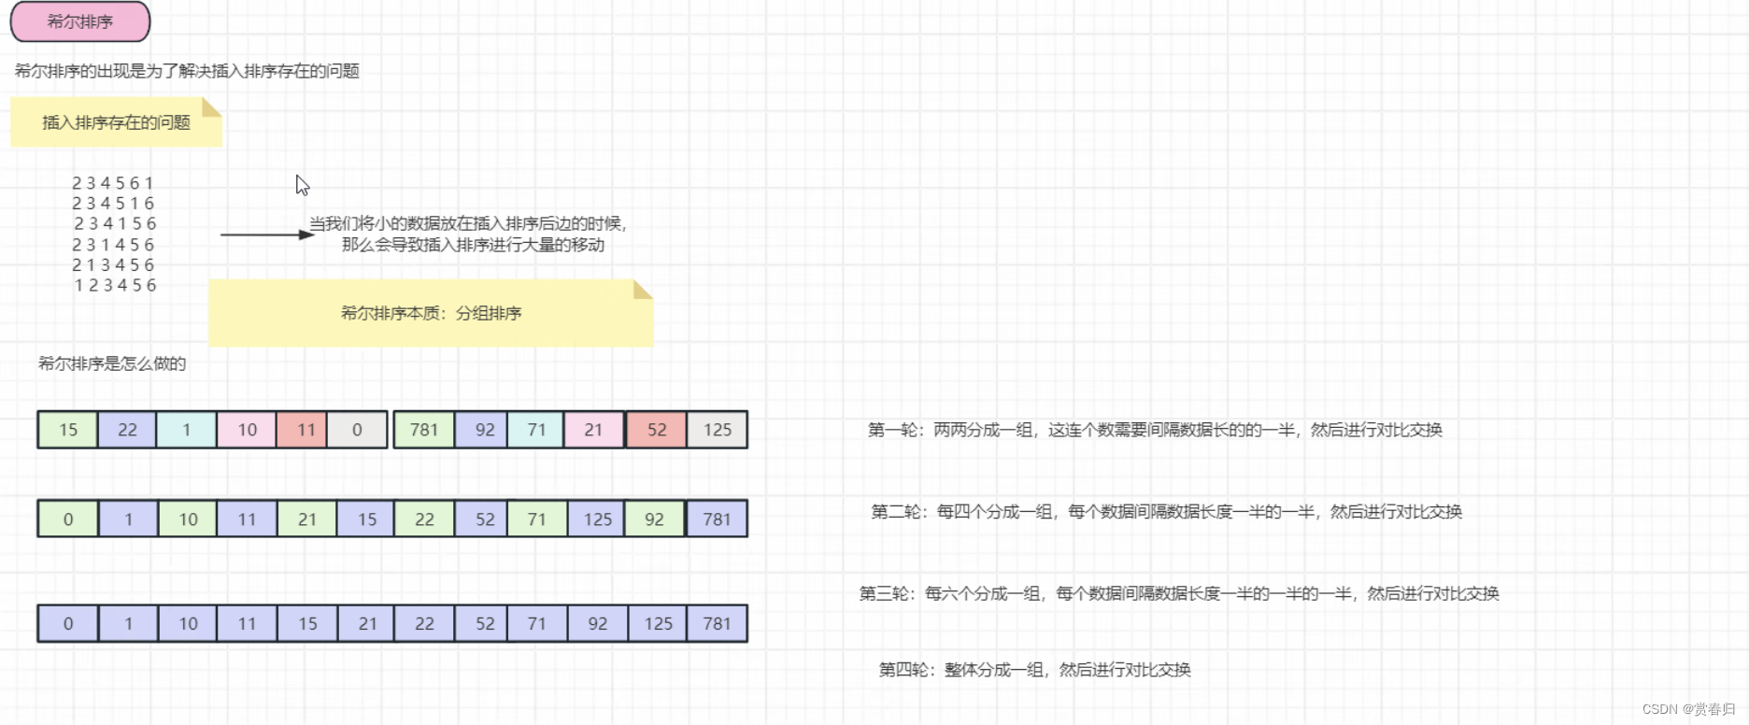Click the sequence line 2 3 4 5 6 1

pyautogui.click(x=113, y=183)
